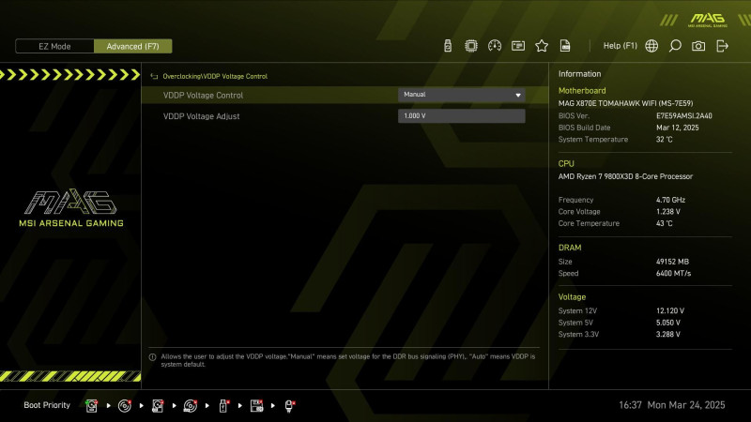Click the VDDP voltage help description text

point(348,360)
